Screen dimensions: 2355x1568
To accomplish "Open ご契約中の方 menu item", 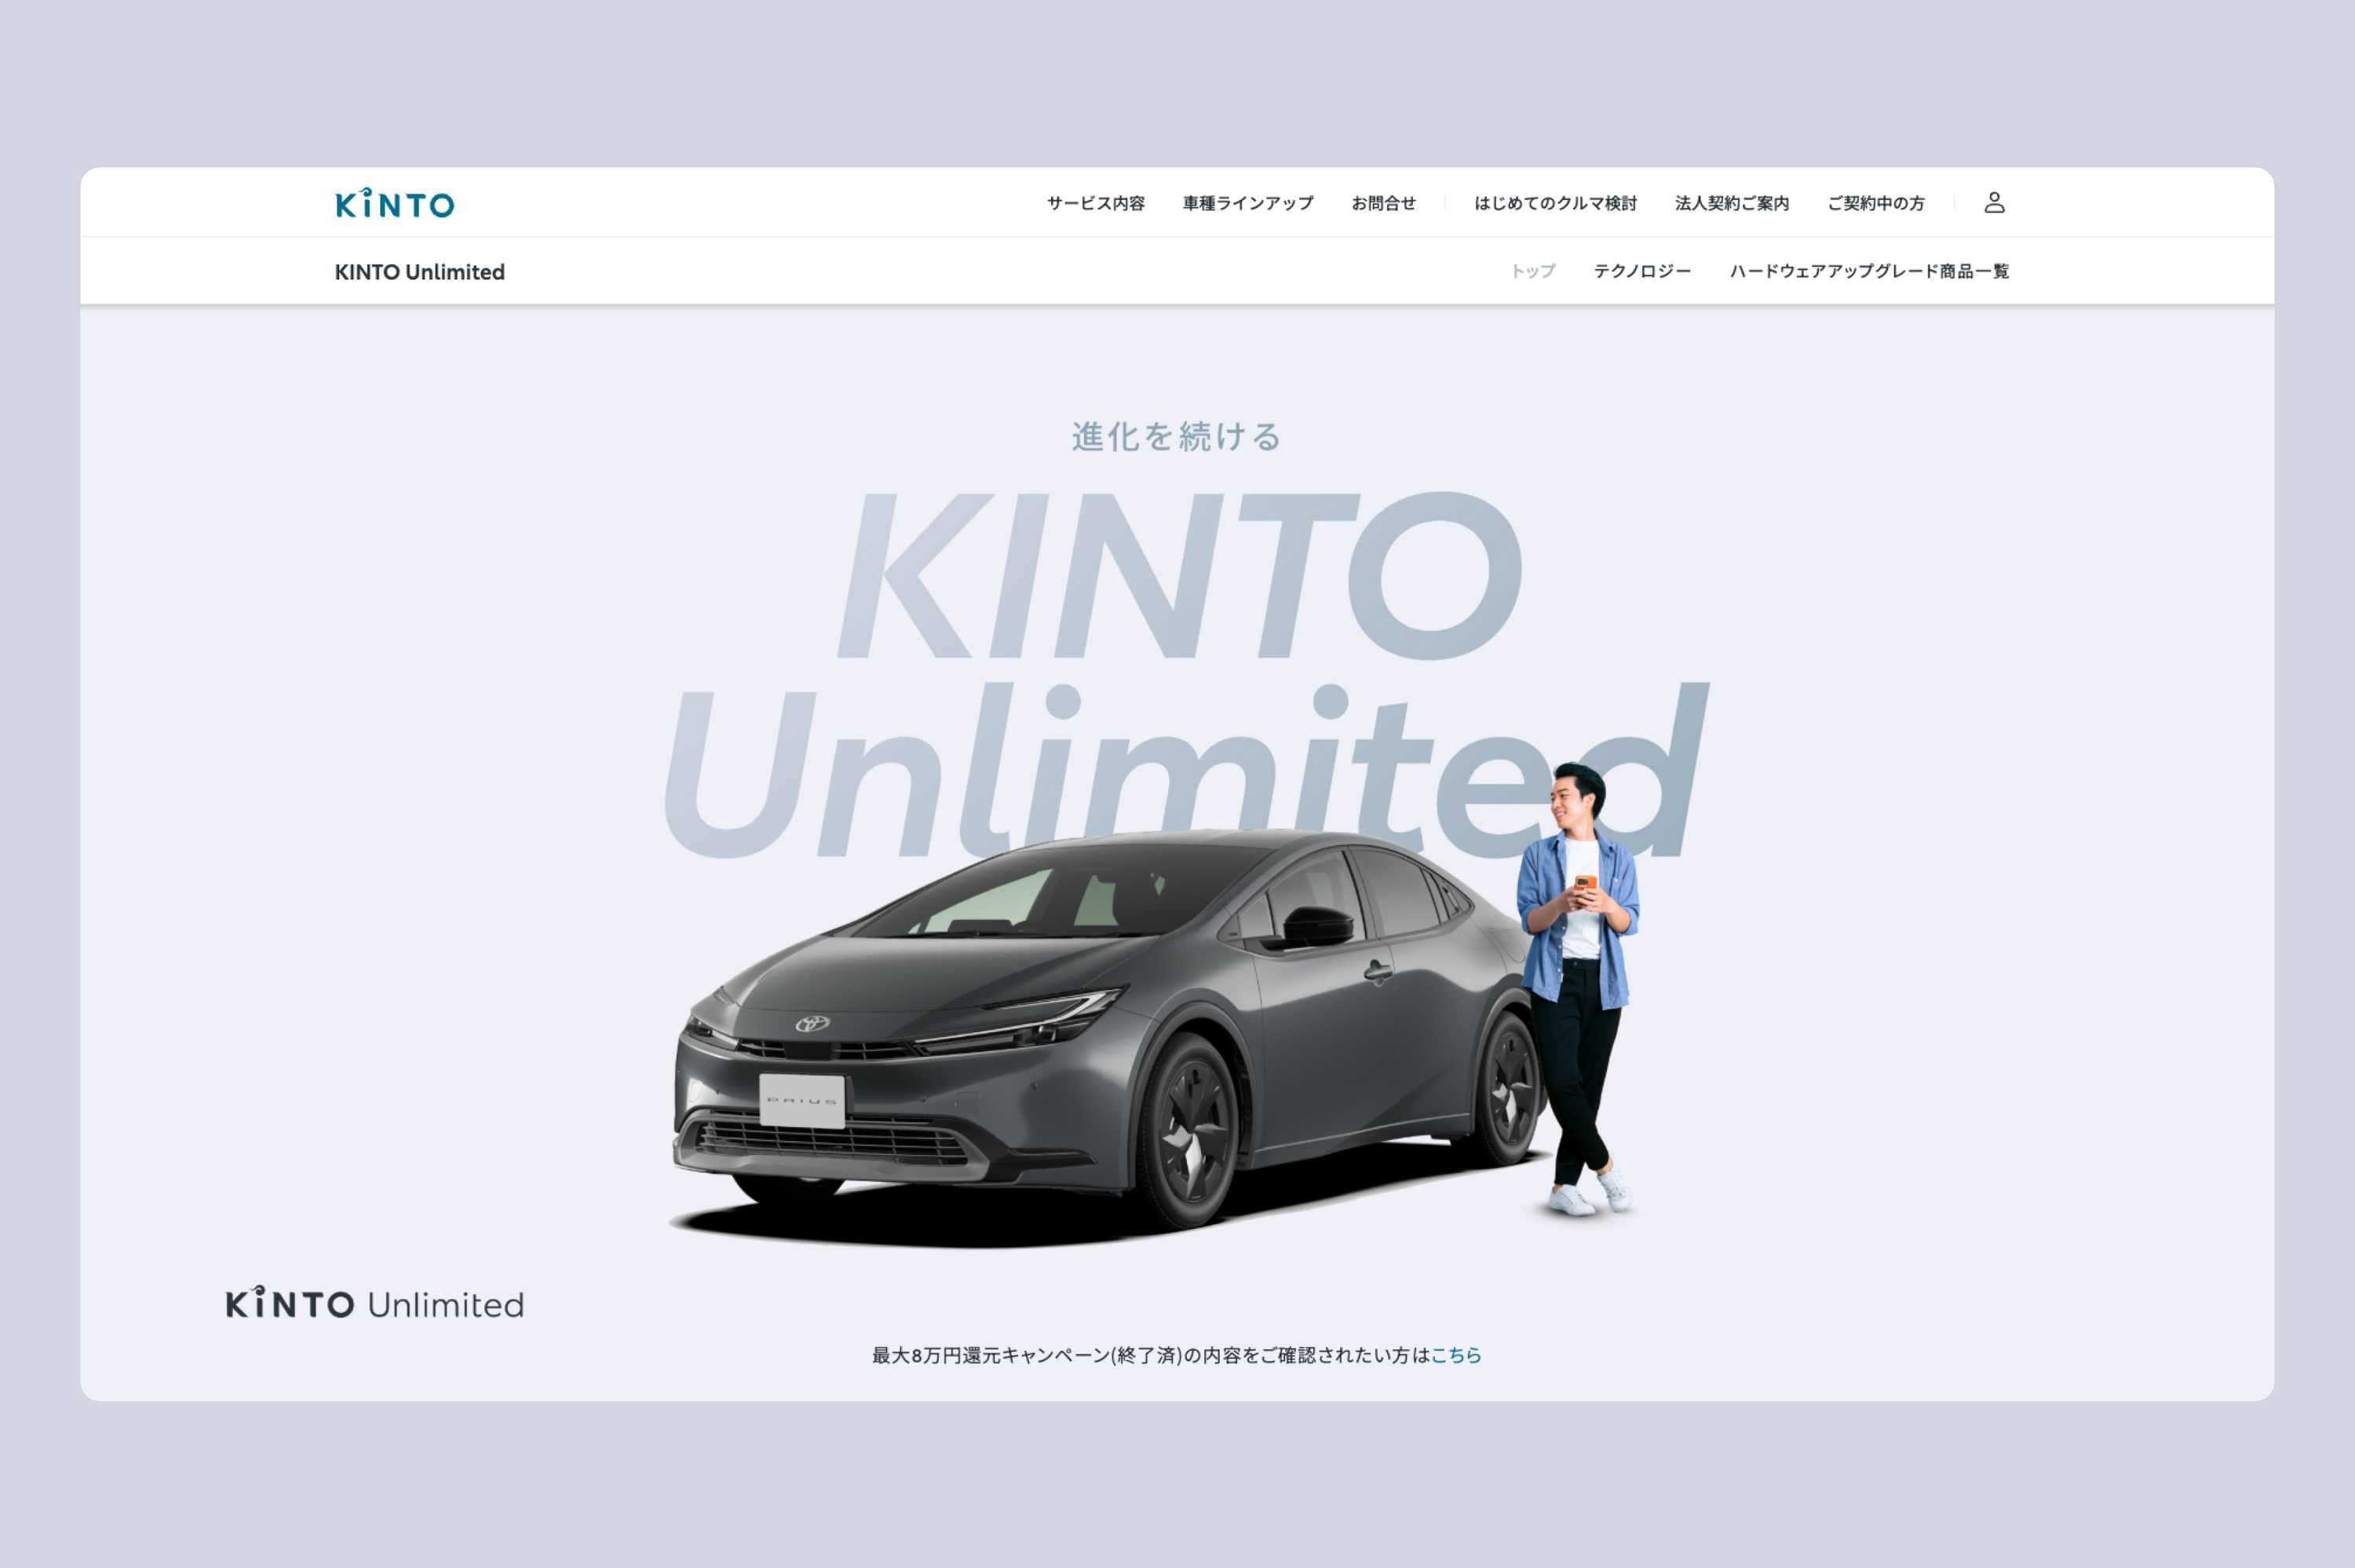I will (x=1875, y=203).
